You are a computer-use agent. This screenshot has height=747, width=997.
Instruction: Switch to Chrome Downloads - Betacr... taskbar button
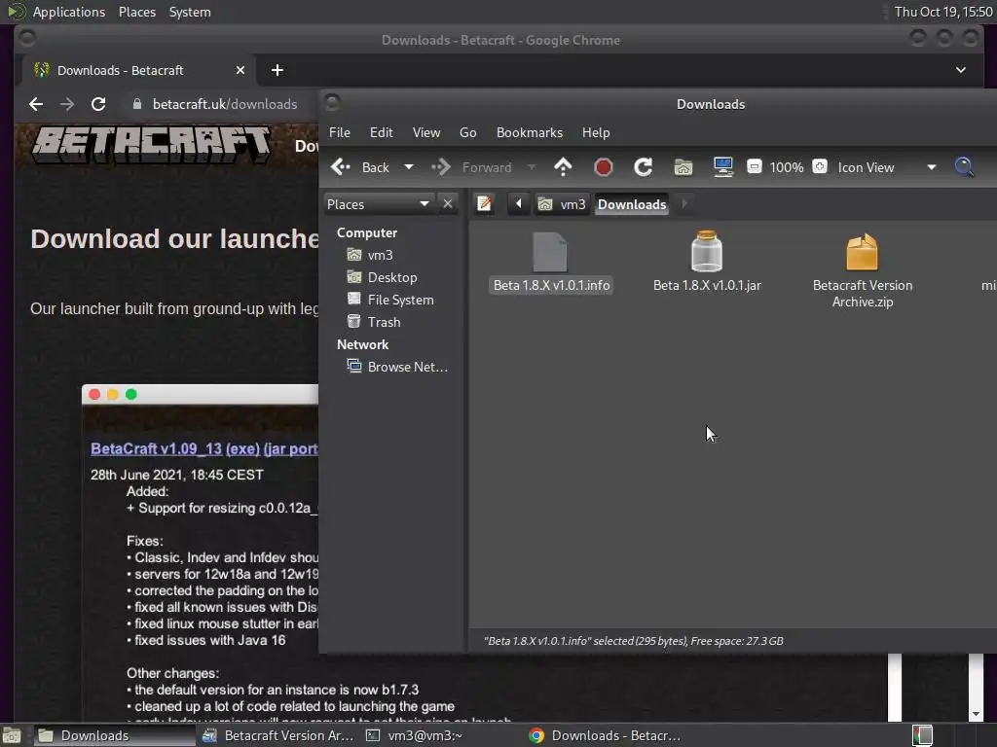pos(606,735)
